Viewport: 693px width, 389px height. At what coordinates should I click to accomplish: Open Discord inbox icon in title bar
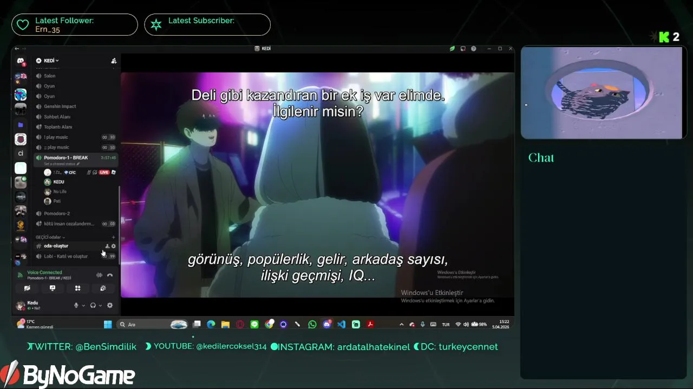pyautogui.click(x=463, y=49)
